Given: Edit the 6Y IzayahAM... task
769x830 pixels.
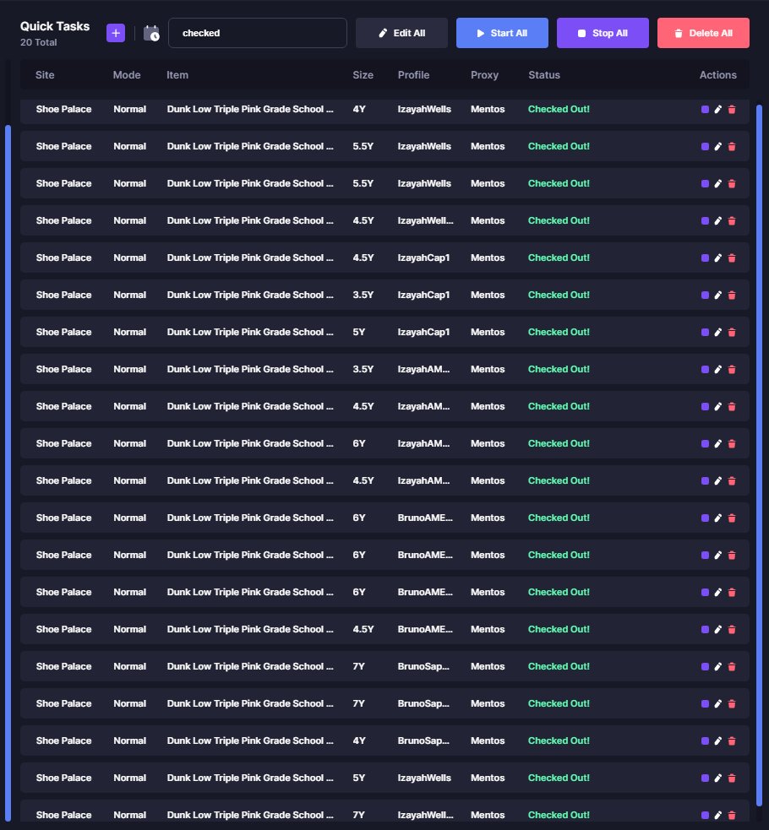Looking at the screenshot, I should tap(718, 443).
